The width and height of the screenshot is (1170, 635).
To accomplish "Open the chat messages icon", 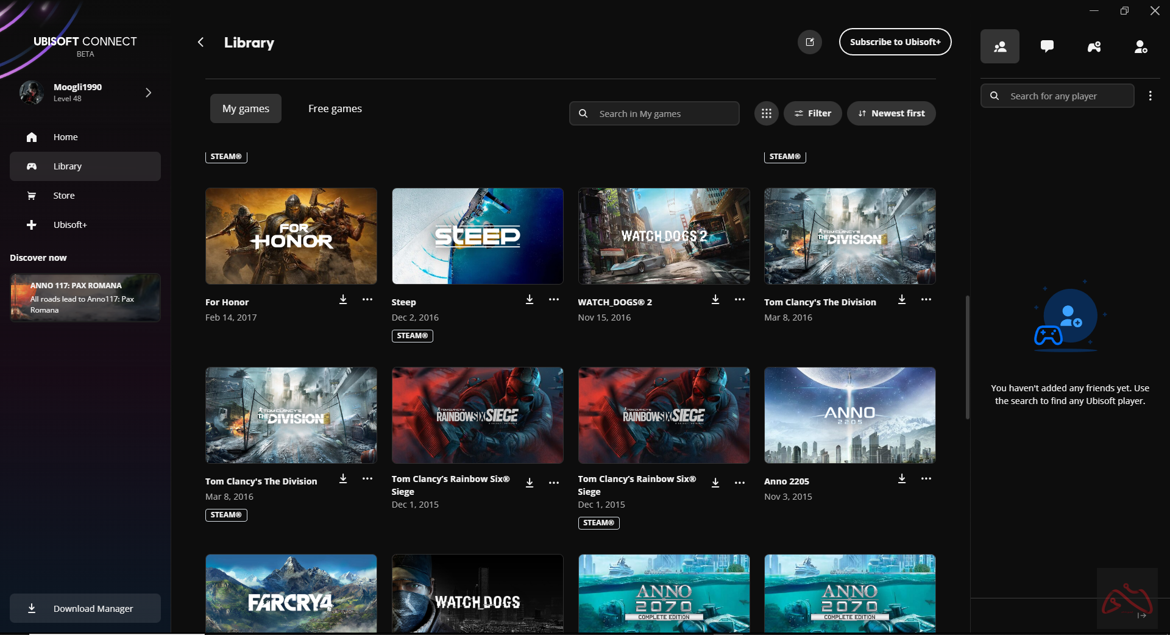I will (x=1047, y=46).
